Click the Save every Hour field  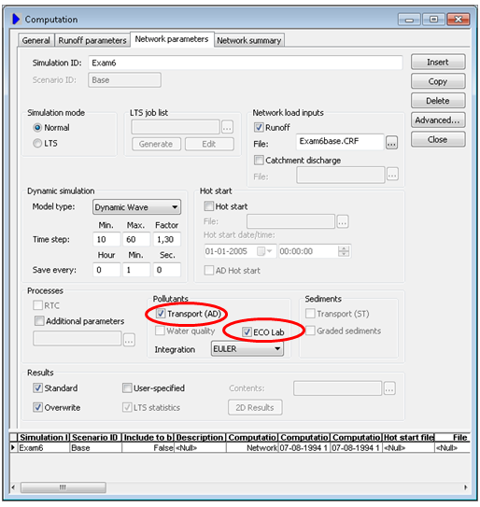tap(106, 270)
